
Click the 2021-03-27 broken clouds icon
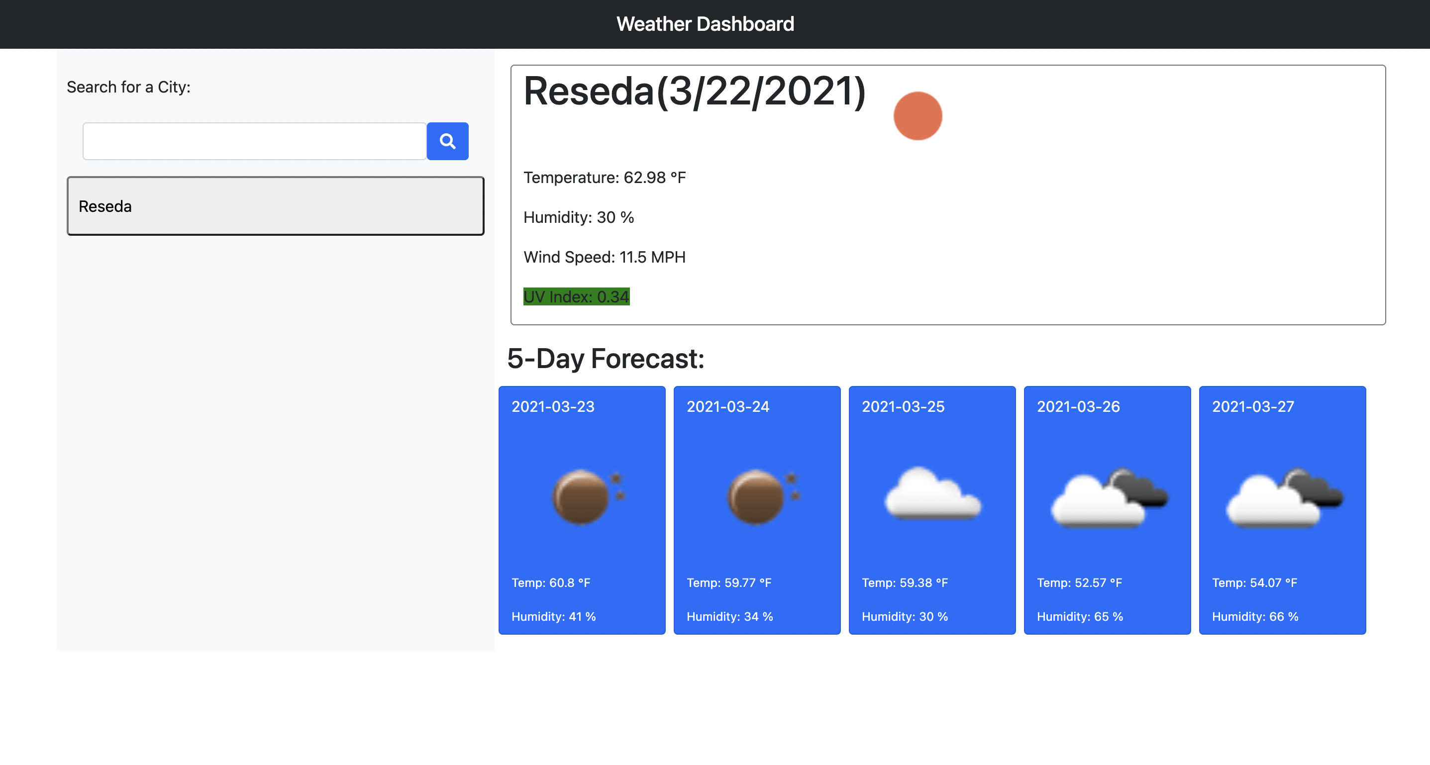[x=1282, y=496]
